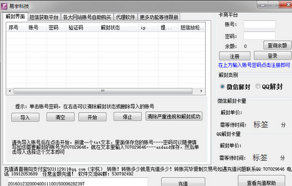Open the 更多功能等待跟新 tab

pyautogui.click(x=159, y=17)
